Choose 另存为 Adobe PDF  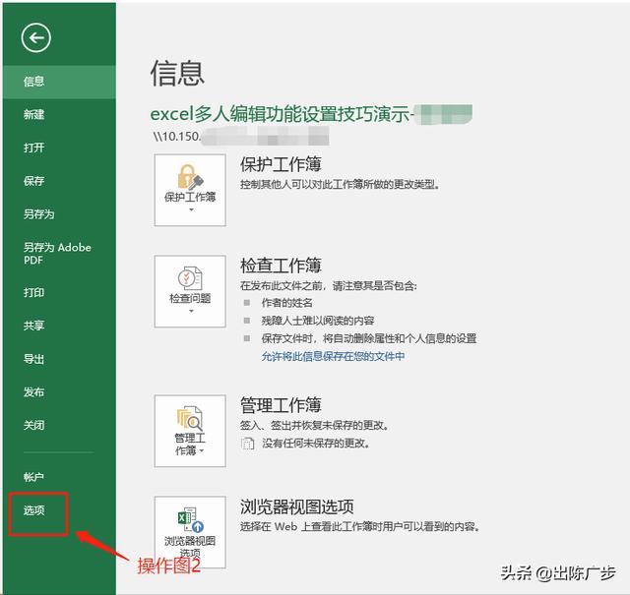(57, 254)
